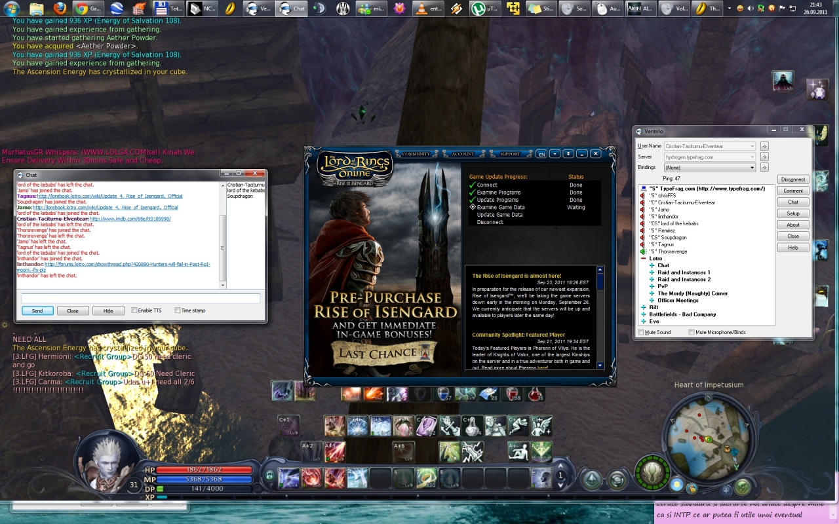Image resolution: width=839 pixels, height=524 pixels.
Task: Switch to the Chrome taskbar button
Action: (x=88, y=9)
